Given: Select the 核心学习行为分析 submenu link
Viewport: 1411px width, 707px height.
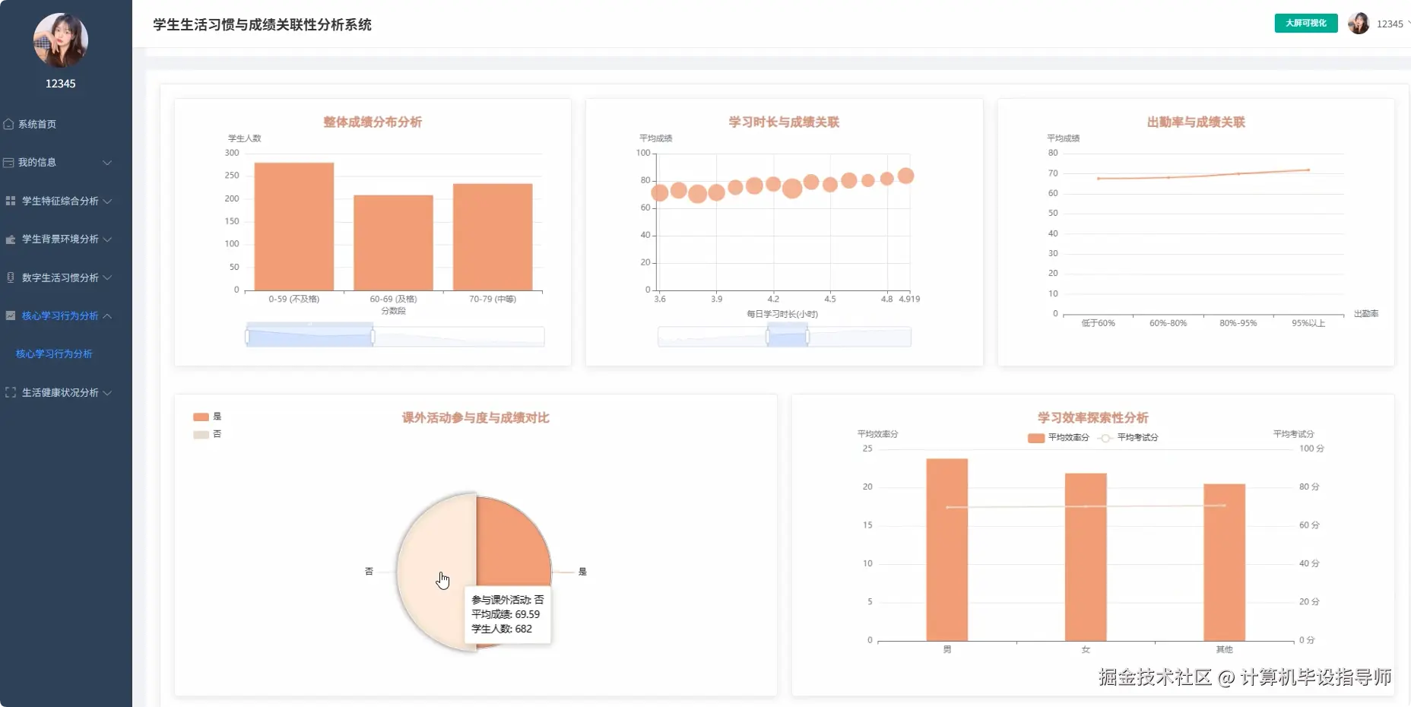Looking at the screenshot, I should (54, 353).
